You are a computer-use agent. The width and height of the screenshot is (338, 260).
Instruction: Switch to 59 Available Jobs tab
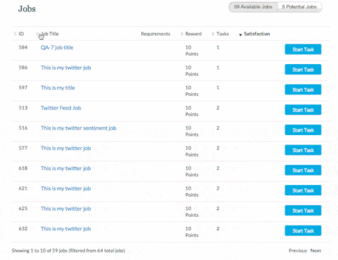[x=253, y=7]
